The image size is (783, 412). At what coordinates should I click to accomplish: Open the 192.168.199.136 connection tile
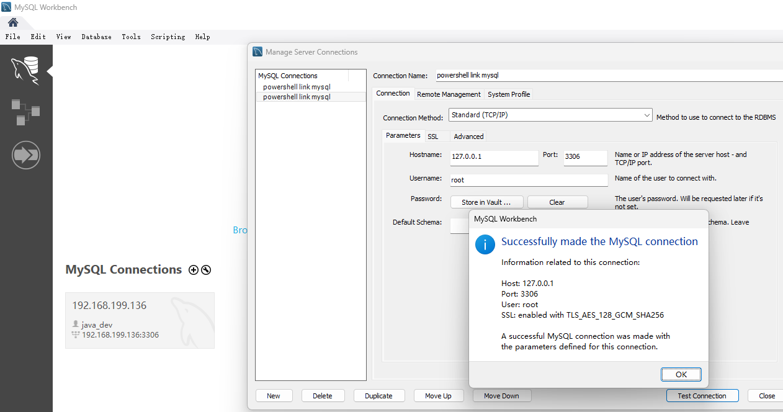pos(140,320)
